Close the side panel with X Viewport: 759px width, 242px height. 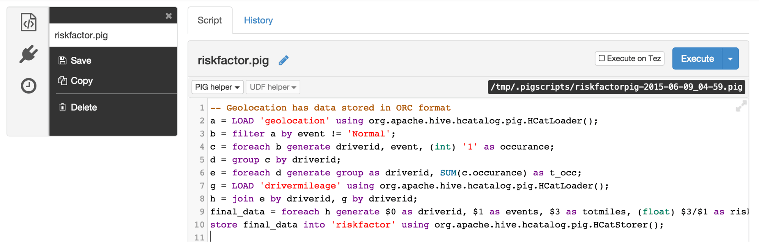(x=169, y=16)
